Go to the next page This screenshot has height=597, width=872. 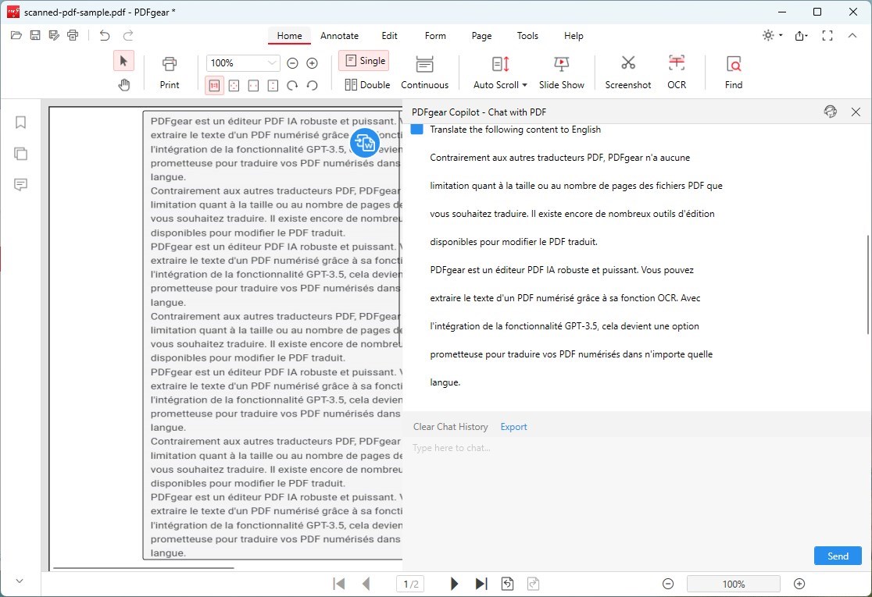tap(454, 584)
